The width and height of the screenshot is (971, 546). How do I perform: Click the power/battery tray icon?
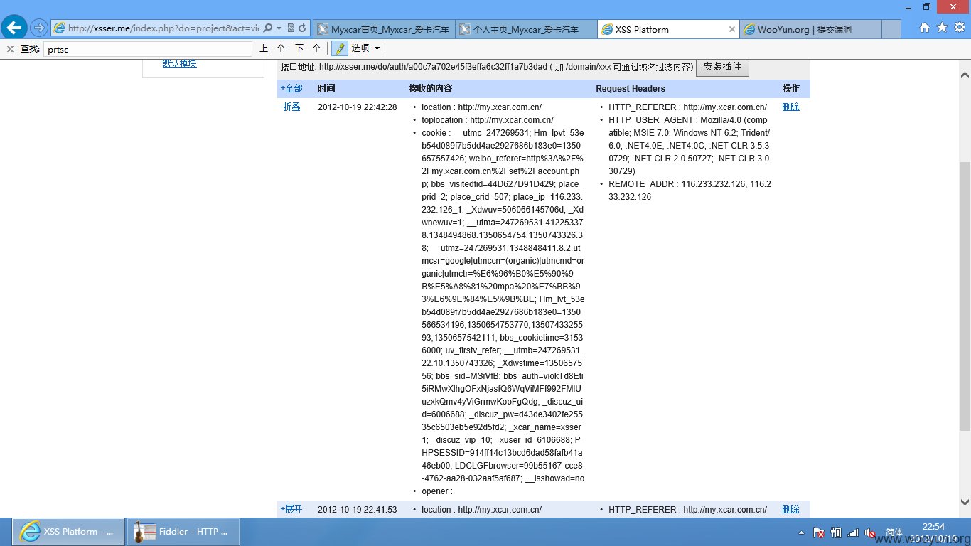point(836,532)
